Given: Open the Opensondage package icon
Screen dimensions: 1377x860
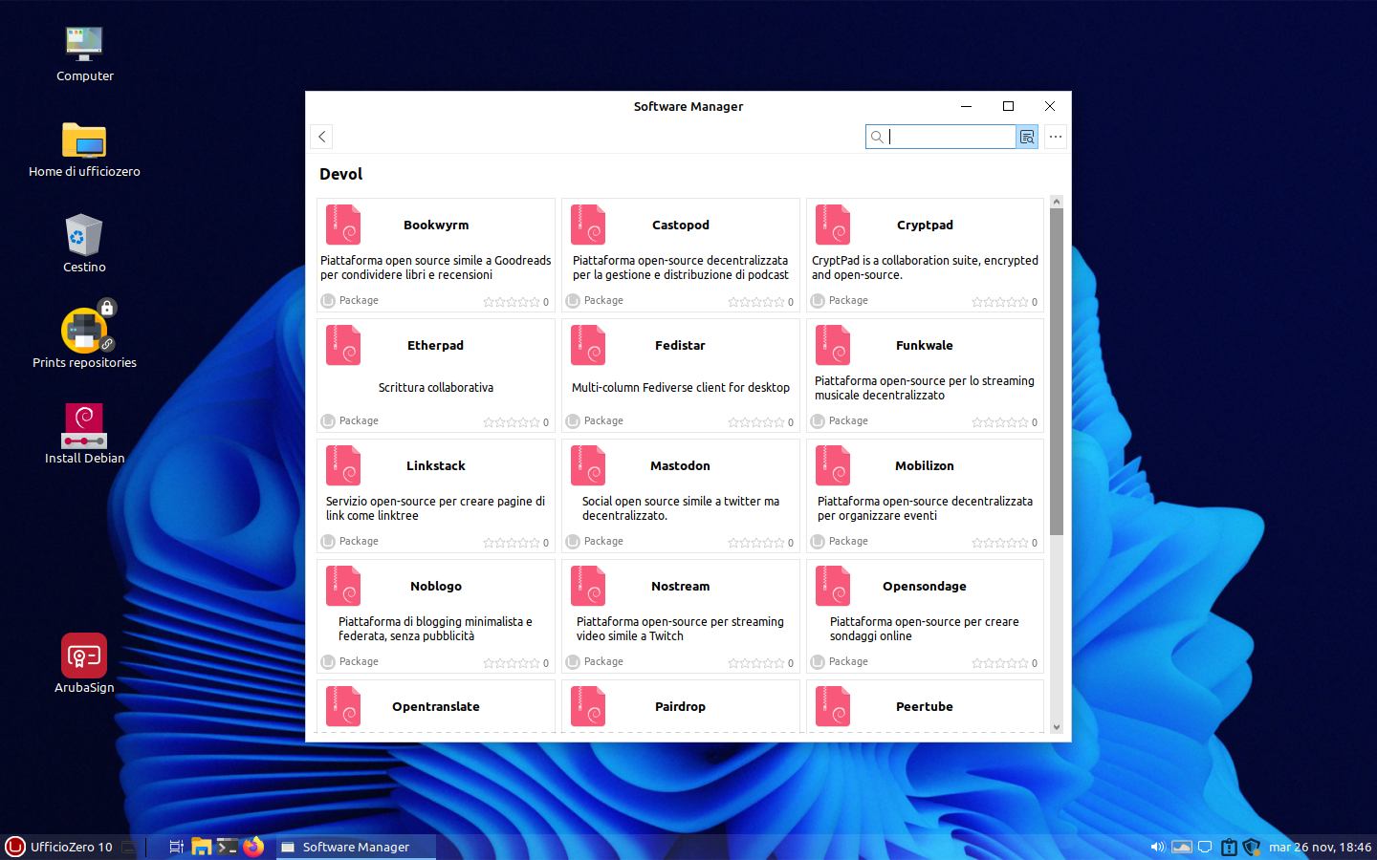Looking at the screenshot, I should click(833, 586).
